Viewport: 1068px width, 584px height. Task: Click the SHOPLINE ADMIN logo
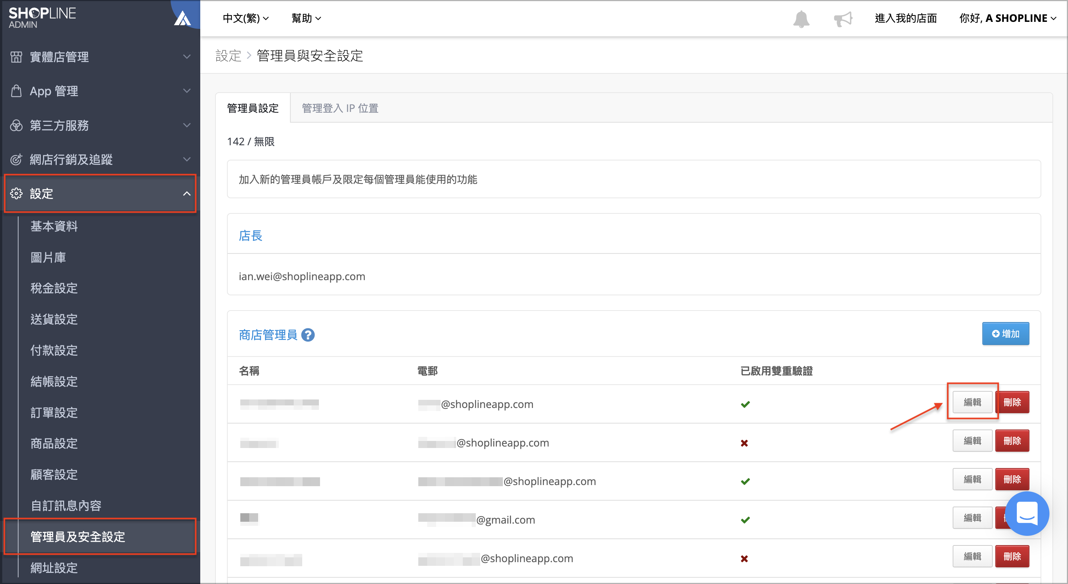(42, 18)
